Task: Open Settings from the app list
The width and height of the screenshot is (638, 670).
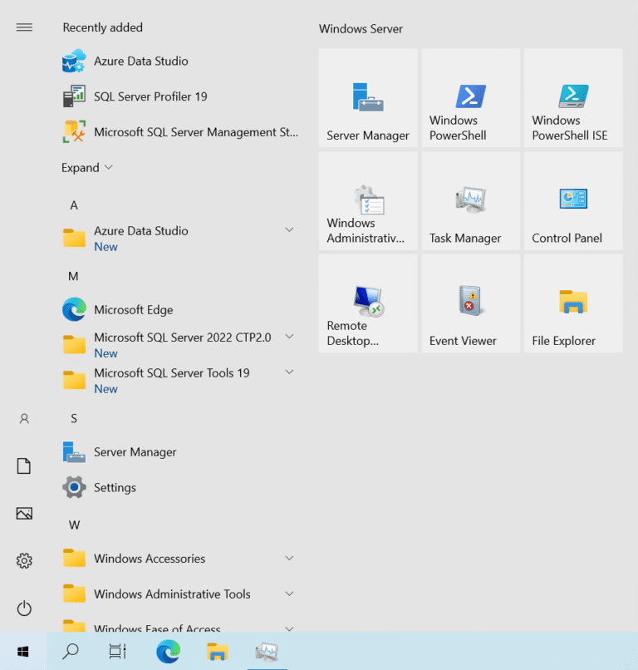Action: (115, 488)
